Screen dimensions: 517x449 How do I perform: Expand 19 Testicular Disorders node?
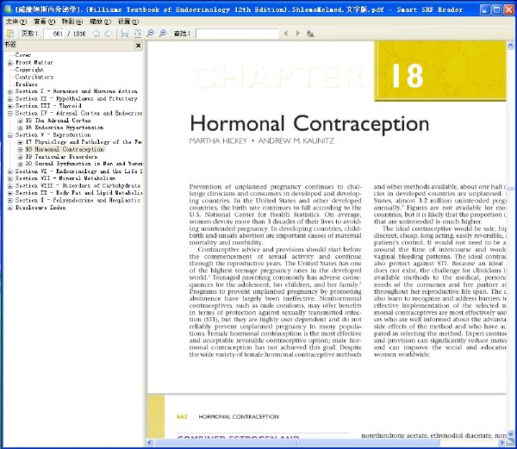tap(20, 157)
